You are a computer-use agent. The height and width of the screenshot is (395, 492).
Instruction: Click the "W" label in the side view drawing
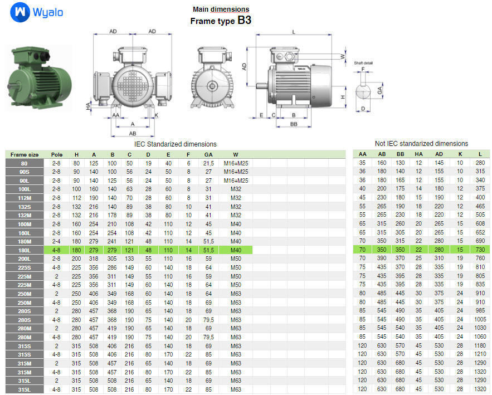342,57
